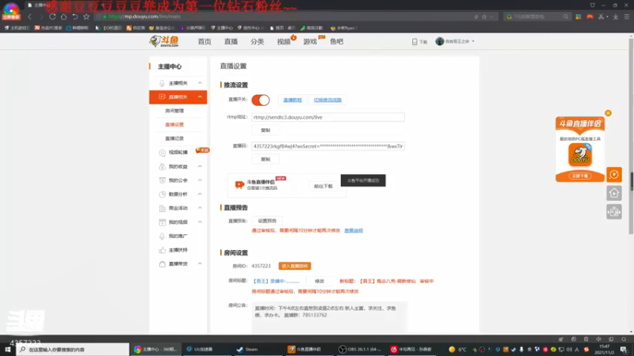Click the Douyu logo in the header
This screenshot has width=634, height=356.
[x=164, y=41]
